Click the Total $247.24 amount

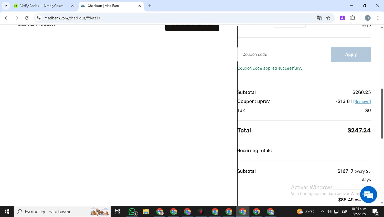tap(359, 130)
